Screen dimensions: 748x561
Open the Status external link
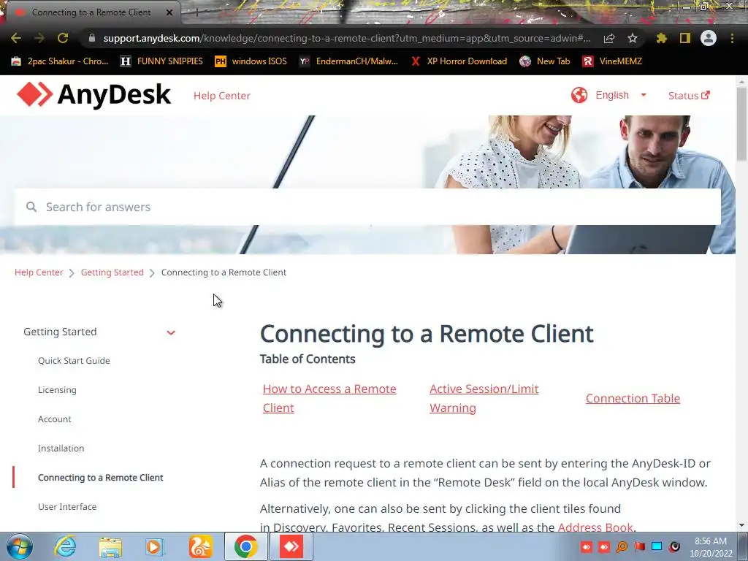(689, 96)
